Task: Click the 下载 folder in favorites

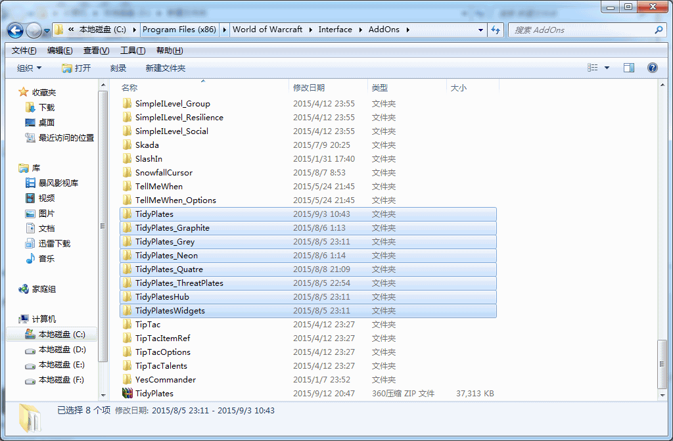Action: click(x=46, y=107)
